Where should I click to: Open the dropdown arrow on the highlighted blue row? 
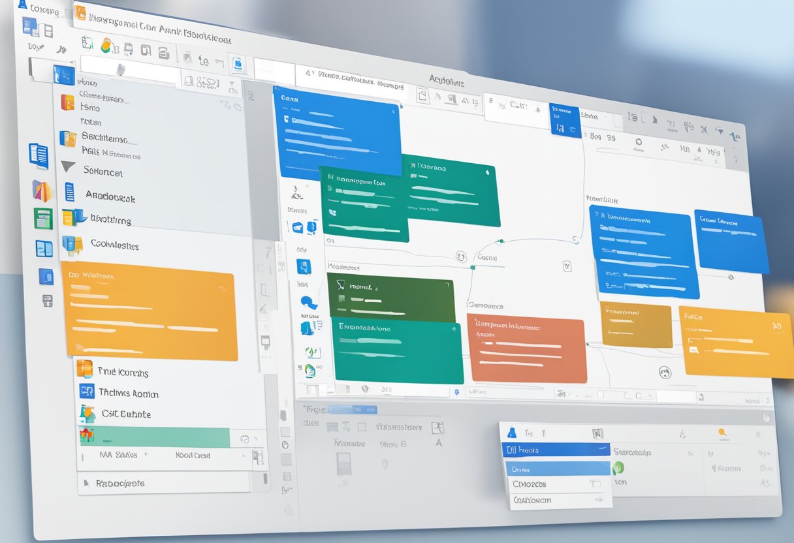[601, 448]
